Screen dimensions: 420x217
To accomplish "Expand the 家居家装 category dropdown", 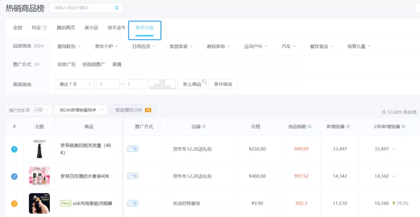I will click(x=181, y=47).
